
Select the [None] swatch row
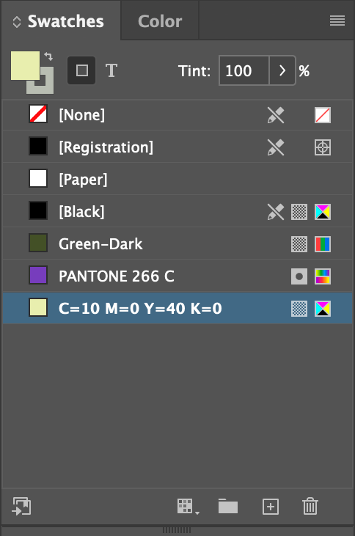coord(177,115)
